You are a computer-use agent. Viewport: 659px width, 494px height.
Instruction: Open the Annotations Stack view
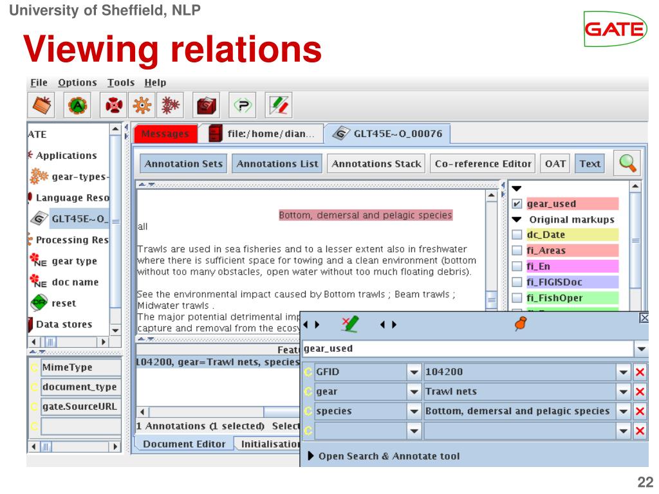click(x=376, y=163)
